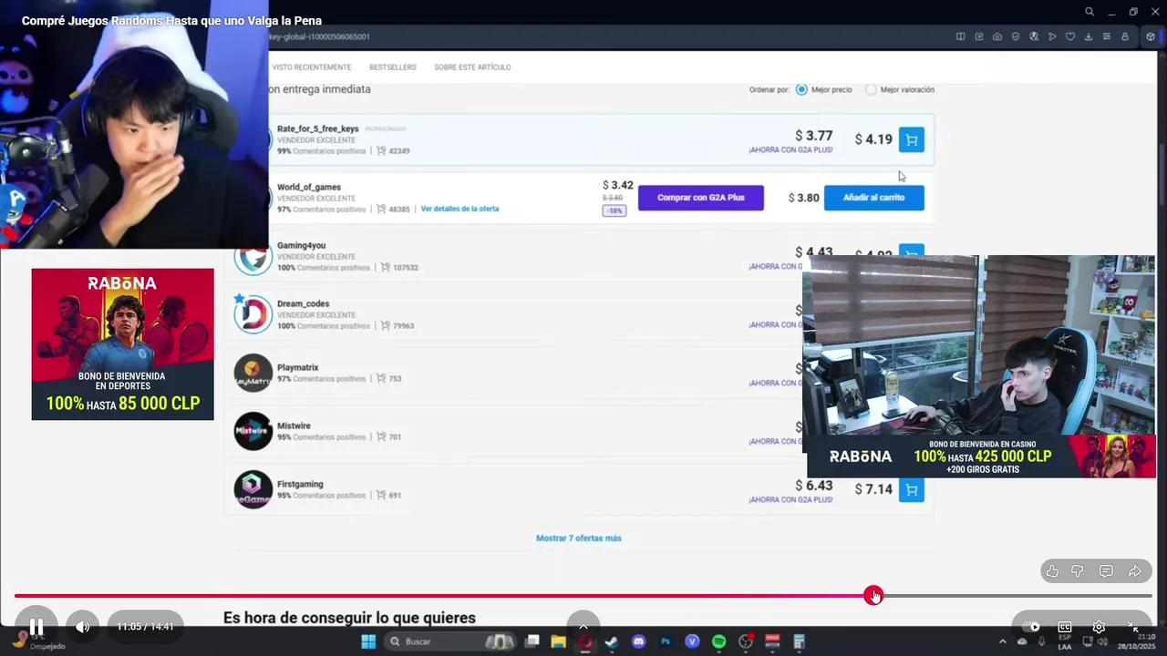
Task: Open the Calculator from the taskbar
Action: [799, 641]
